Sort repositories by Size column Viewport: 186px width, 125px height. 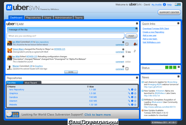pyautogui.click(x=90, y=87)
